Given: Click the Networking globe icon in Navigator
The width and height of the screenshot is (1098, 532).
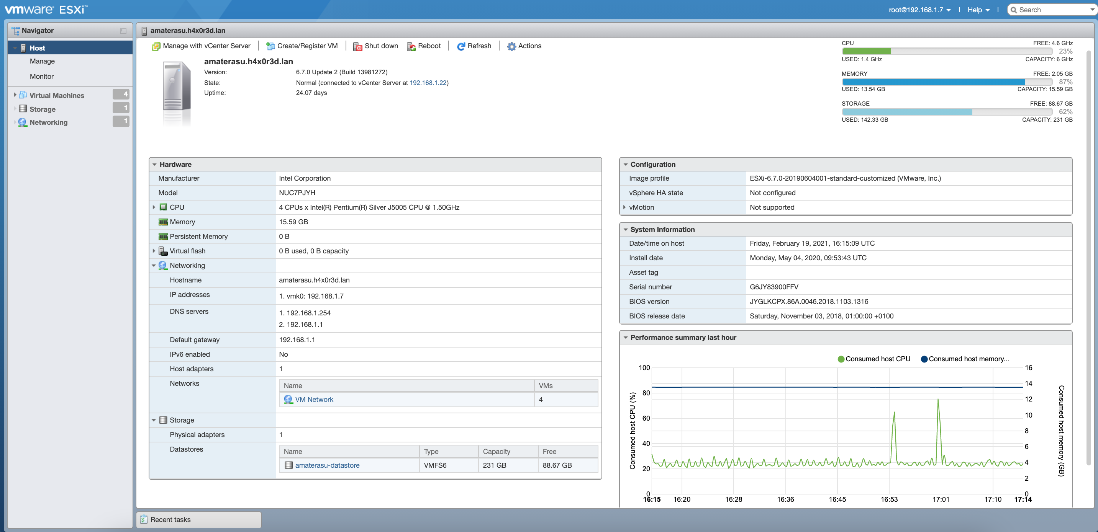Looking at the screenshot, I should click(x=23, y=122).
